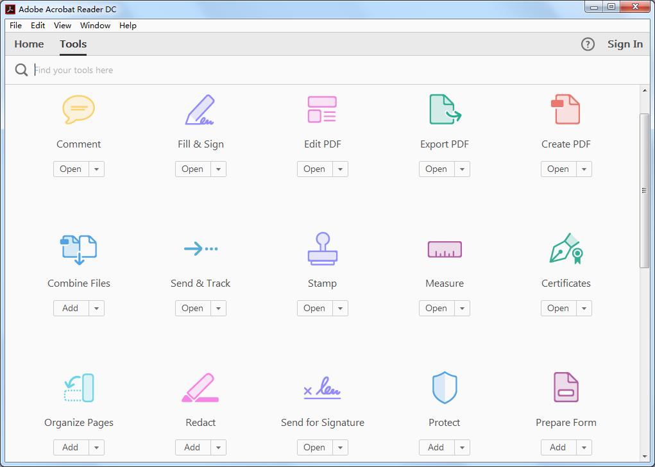Click the vertical scrollbar thumb

(x=644, y=191)
